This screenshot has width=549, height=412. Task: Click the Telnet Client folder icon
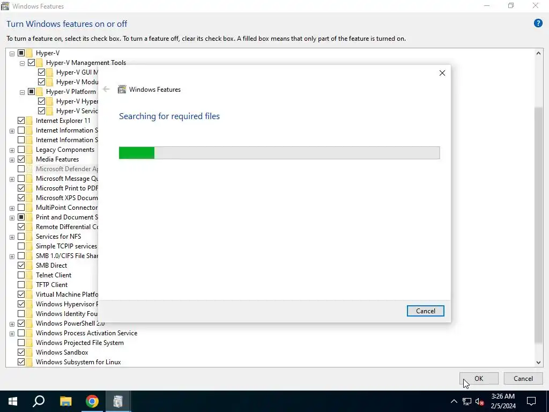click(29, 275)
